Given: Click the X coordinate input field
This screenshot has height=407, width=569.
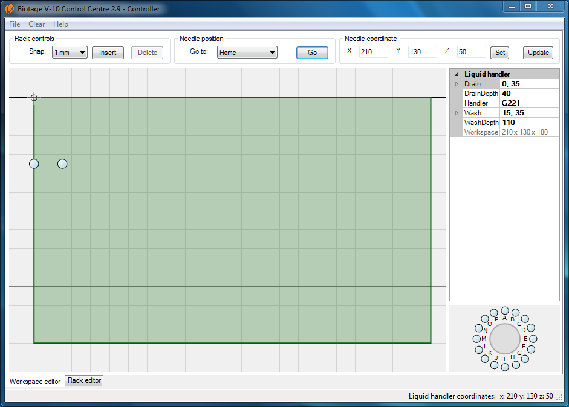Looking at the screenshot, I should pyautogui.click(x=373, y=52).
